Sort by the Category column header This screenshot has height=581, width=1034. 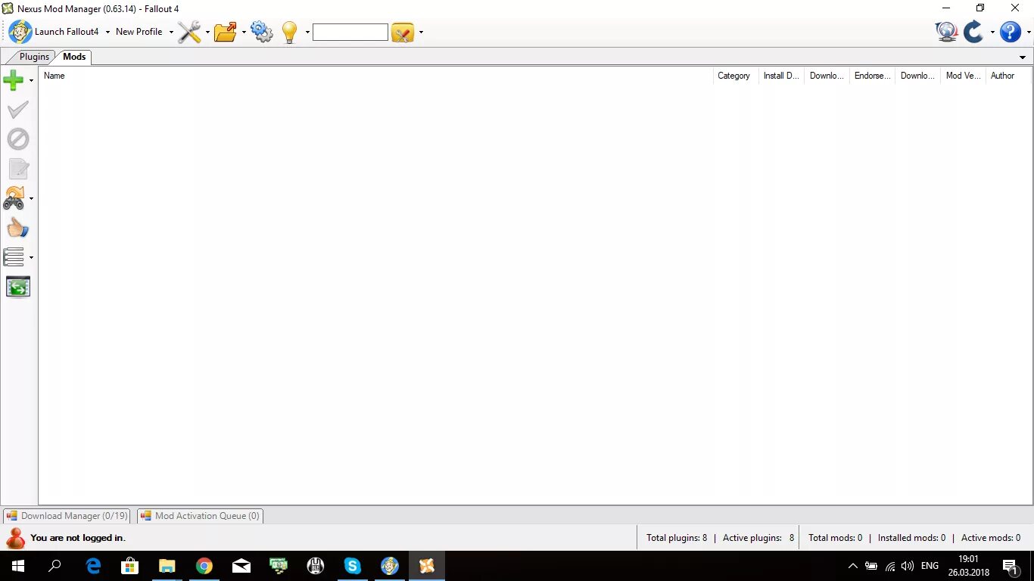[x=736, y=76]
